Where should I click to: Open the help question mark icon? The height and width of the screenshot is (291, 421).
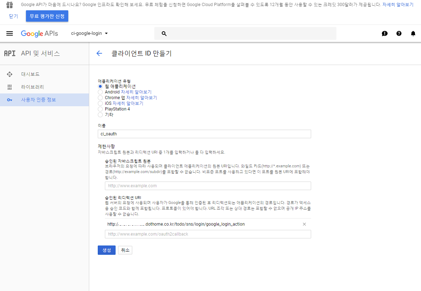(399, 33)
